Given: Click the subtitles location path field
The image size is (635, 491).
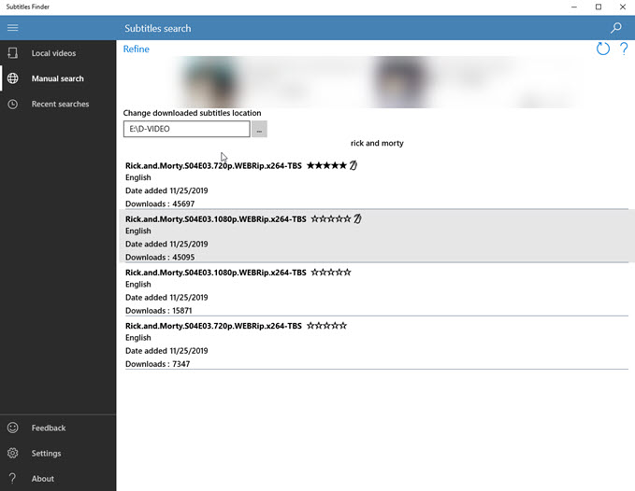Looking at the screenshot, I should point(187,129).
